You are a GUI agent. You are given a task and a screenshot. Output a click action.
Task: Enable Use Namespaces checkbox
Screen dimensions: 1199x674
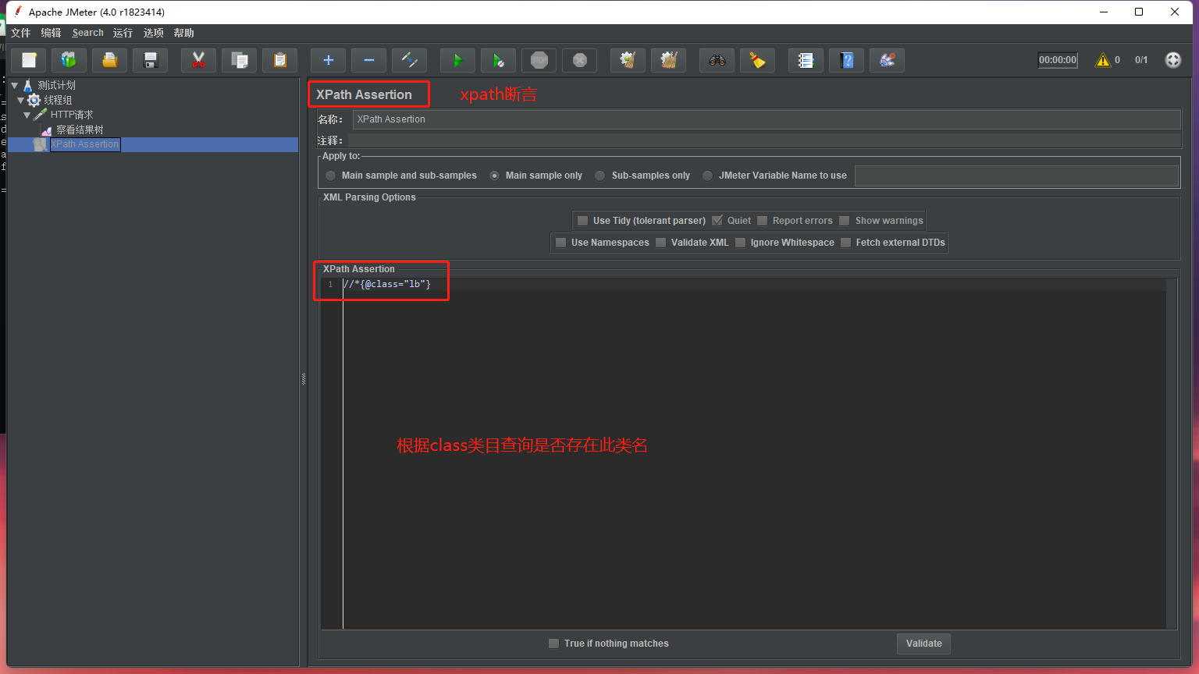click(x=560, y=243)
